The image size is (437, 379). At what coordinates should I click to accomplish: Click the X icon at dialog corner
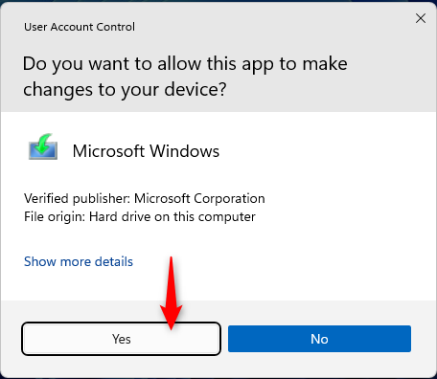point(421,18)
